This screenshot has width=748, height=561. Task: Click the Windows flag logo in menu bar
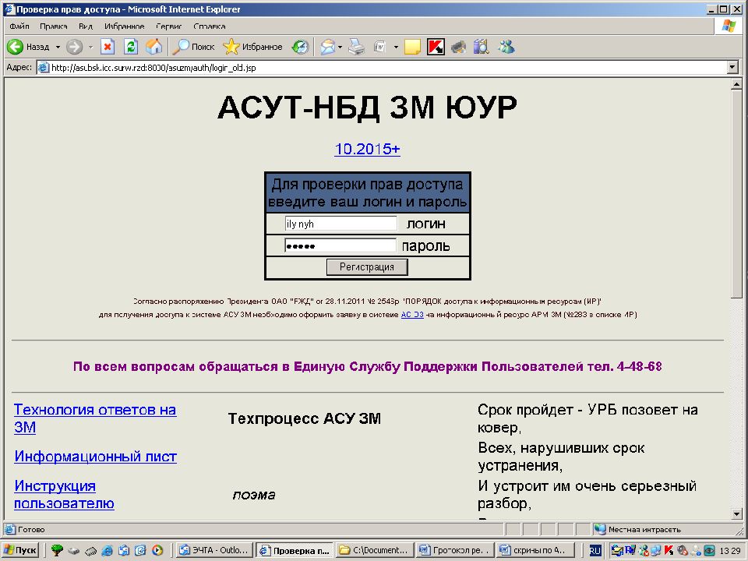[728, 25]
